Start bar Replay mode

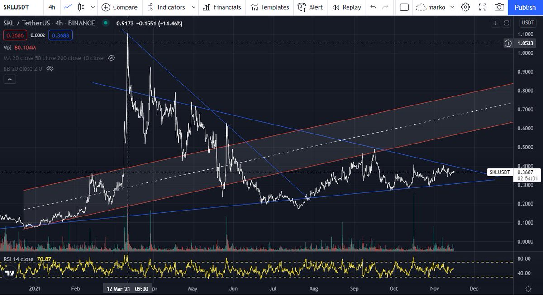click(347, 7)
